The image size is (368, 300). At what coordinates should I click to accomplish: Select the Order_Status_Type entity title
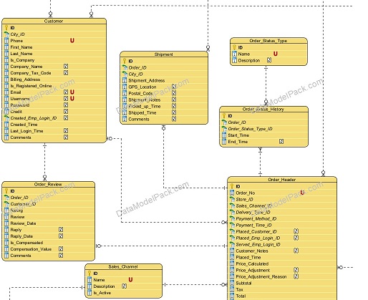point(268,41)
